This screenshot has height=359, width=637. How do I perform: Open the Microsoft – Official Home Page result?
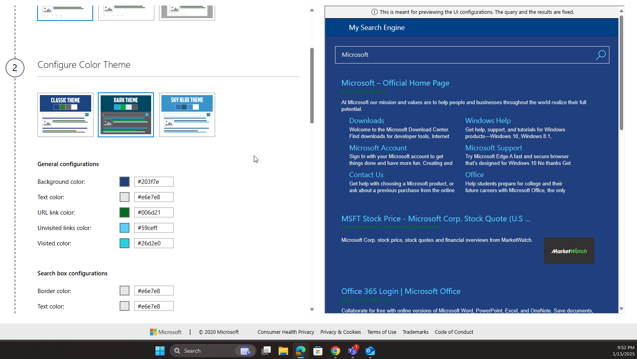tap(395, 83)
